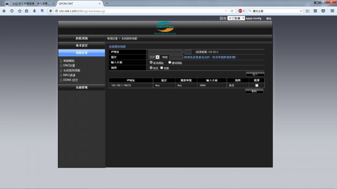Open the Downloads arrow icon
This screenshot has width=337, height=189.
click(x=34, y=11)
